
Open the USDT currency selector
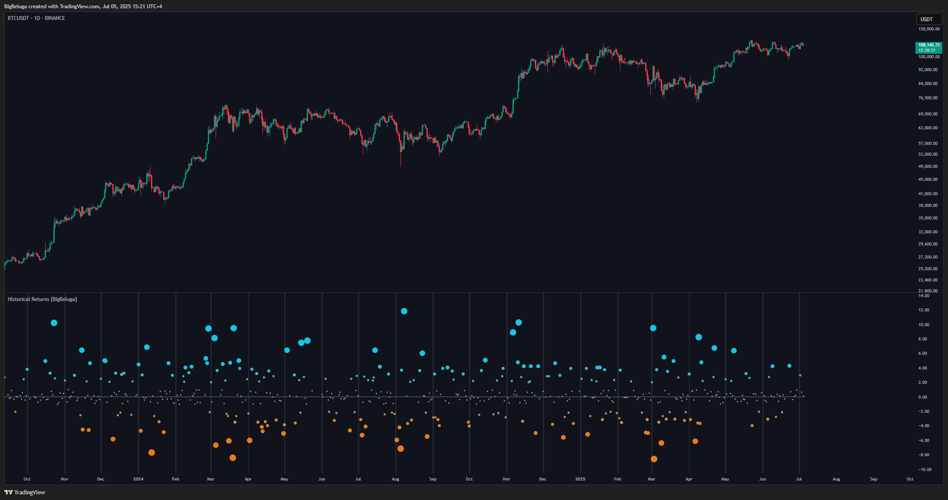(928, 19)
